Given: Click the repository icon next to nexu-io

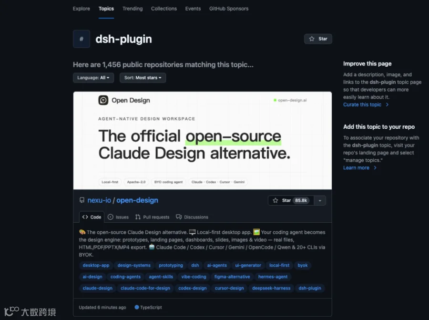Looking at the screenshot, I should [x=82, y=200].
